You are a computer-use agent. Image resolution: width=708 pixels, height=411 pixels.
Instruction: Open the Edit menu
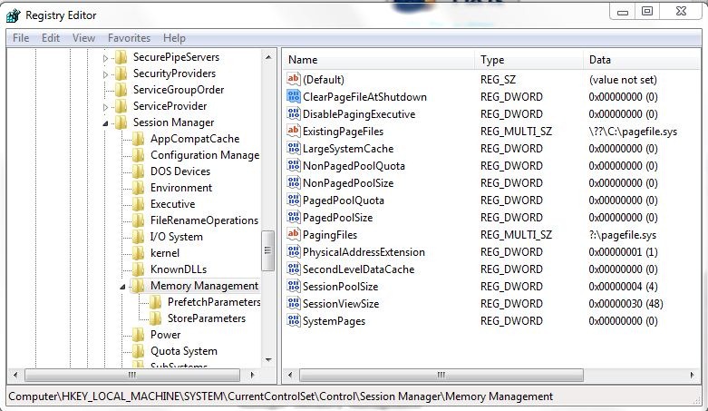pyautogui.click(x=51, y=38)
